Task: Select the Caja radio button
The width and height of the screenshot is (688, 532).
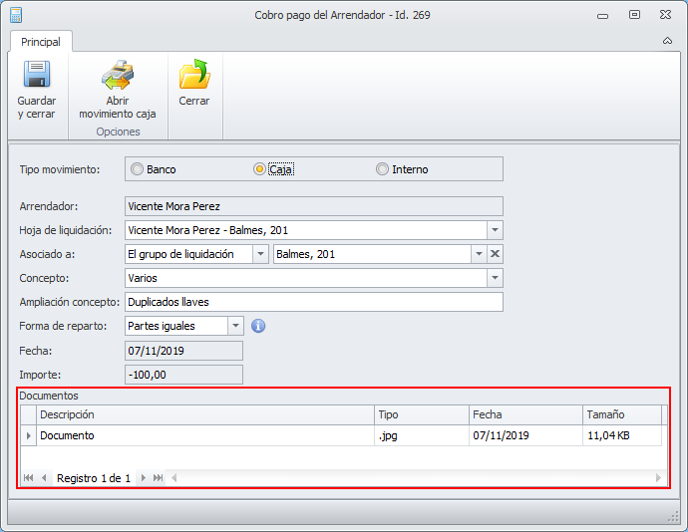Action: pyautogui.click(x=259, y=168)
